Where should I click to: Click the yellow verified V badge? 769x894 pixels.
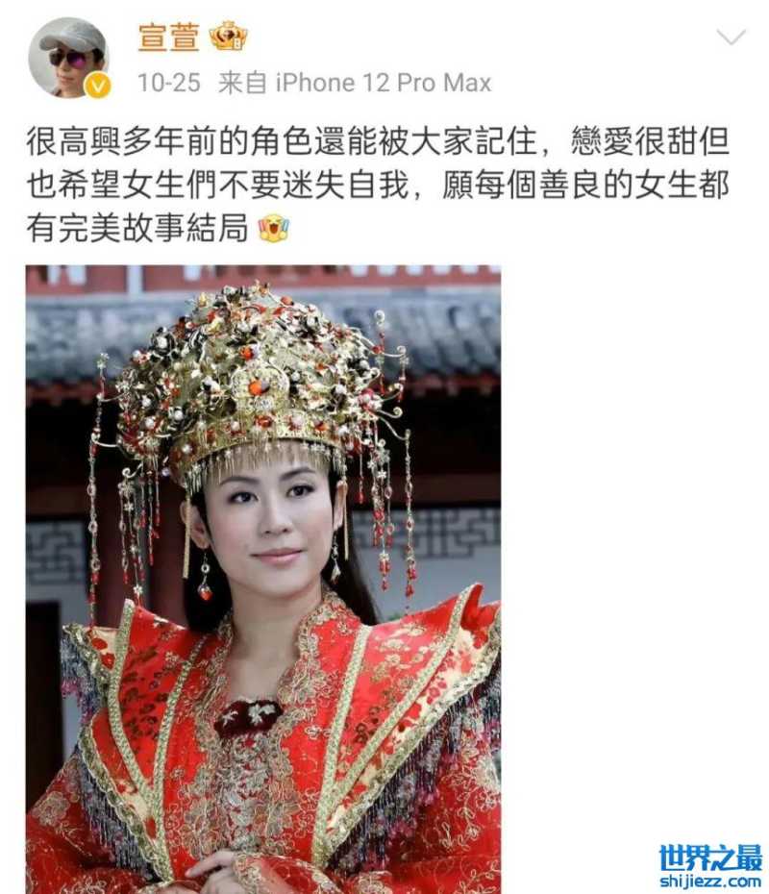tap(98, 86)
